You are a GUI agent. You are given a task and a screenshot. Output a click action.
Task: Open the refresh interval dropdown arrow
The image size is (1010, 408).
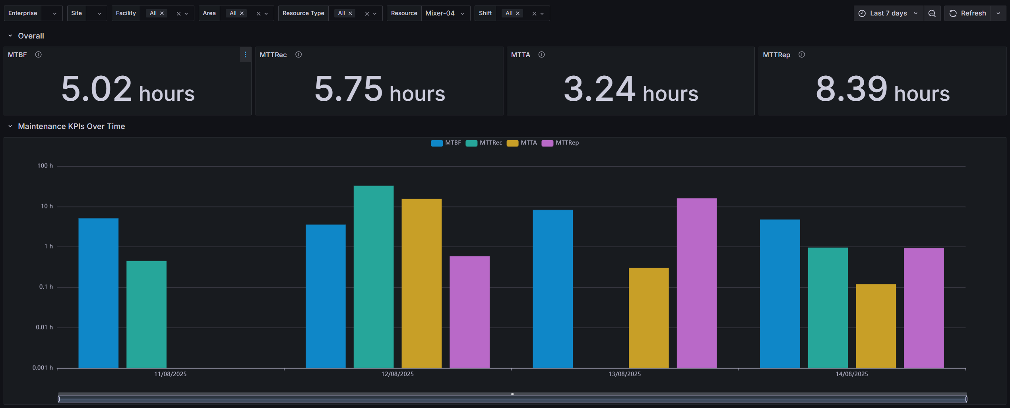[x=998, y=13]
